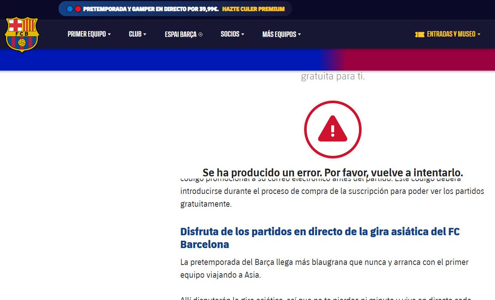Click the text 'gratuita para ti.'
This screenshot has width=495, height=300.
coord(333,76)
